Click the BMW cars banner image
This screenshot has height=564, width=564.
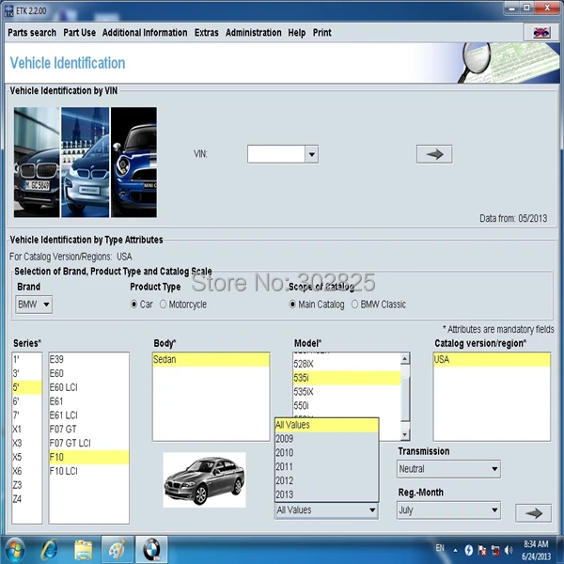tap(86, 163)
